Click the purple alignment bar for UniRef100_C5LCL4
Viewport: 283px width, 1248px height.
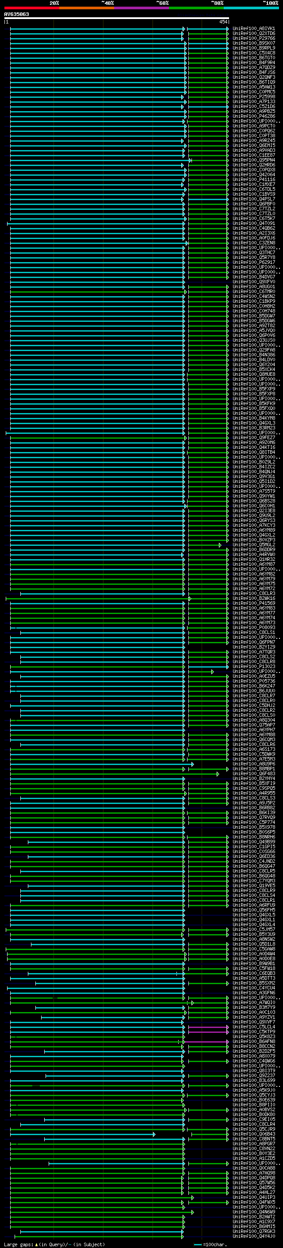point(208,1027)
